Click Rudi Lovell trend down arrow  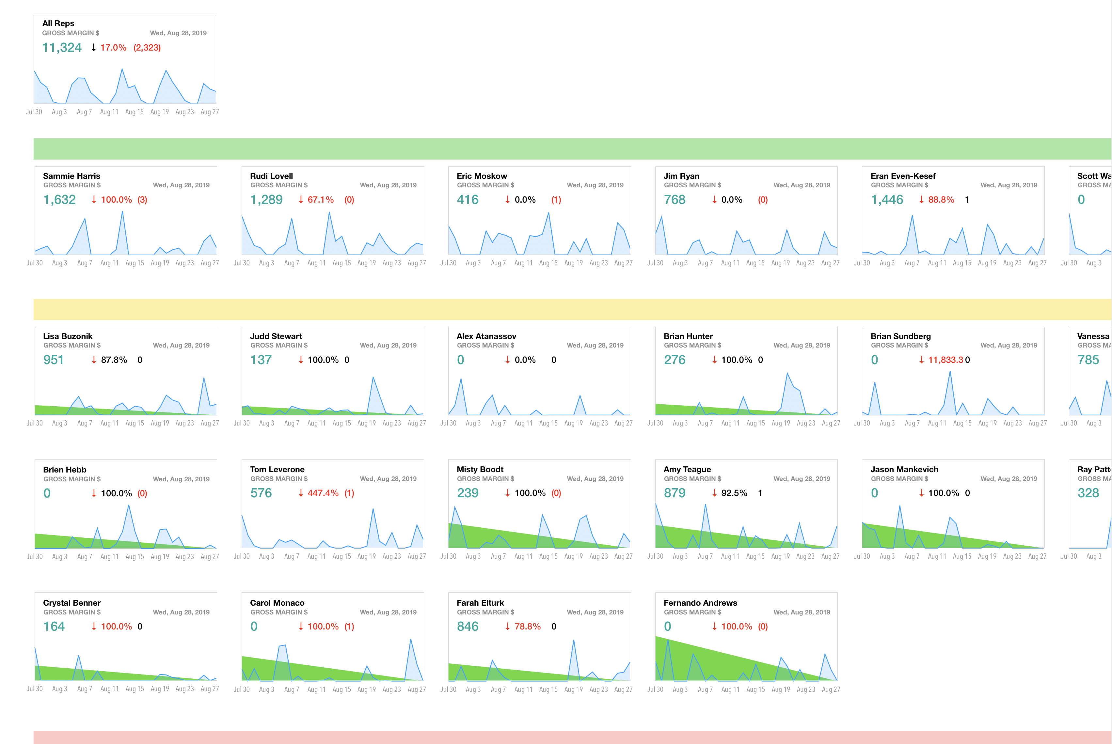tap(301, 200)
